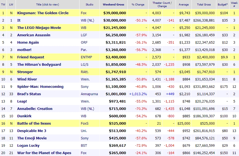Screen dimensions: 239x156
Task: Open Annabelle: Creation movie page
Action: click(35, 109)
